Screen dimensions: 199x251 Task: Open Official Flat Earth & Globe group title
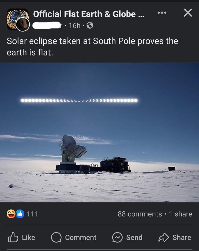click(x=89, y=14)
